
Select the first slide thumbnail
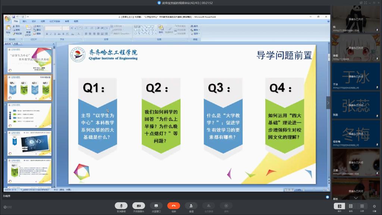pos(30,60)
